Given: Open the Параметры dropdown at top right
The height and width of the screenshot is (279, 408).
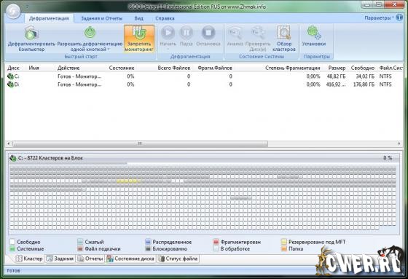Looking at the screenshot, I should (x=379, y=18).
